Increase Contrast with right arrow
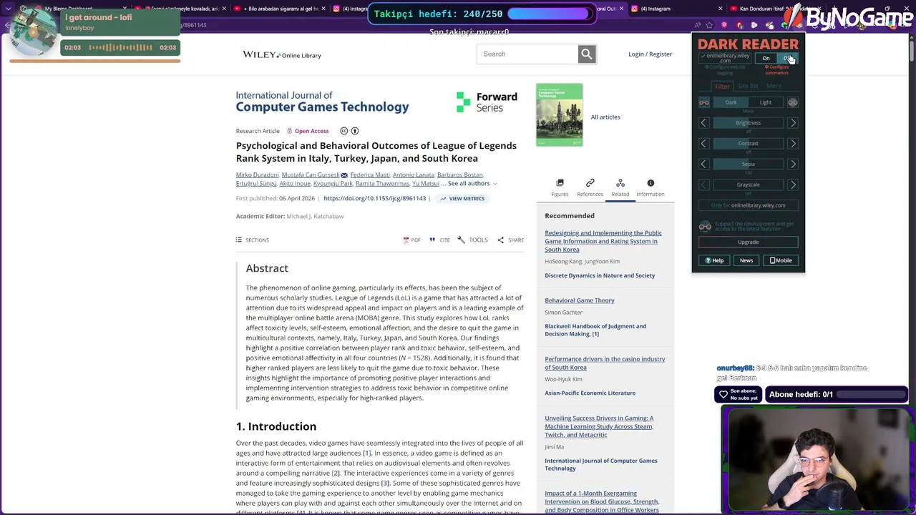This screenshot has width=916, height=515. click(x=793, y=144)
